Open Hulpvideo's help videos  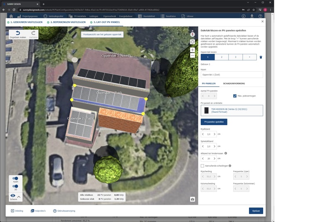38,211
